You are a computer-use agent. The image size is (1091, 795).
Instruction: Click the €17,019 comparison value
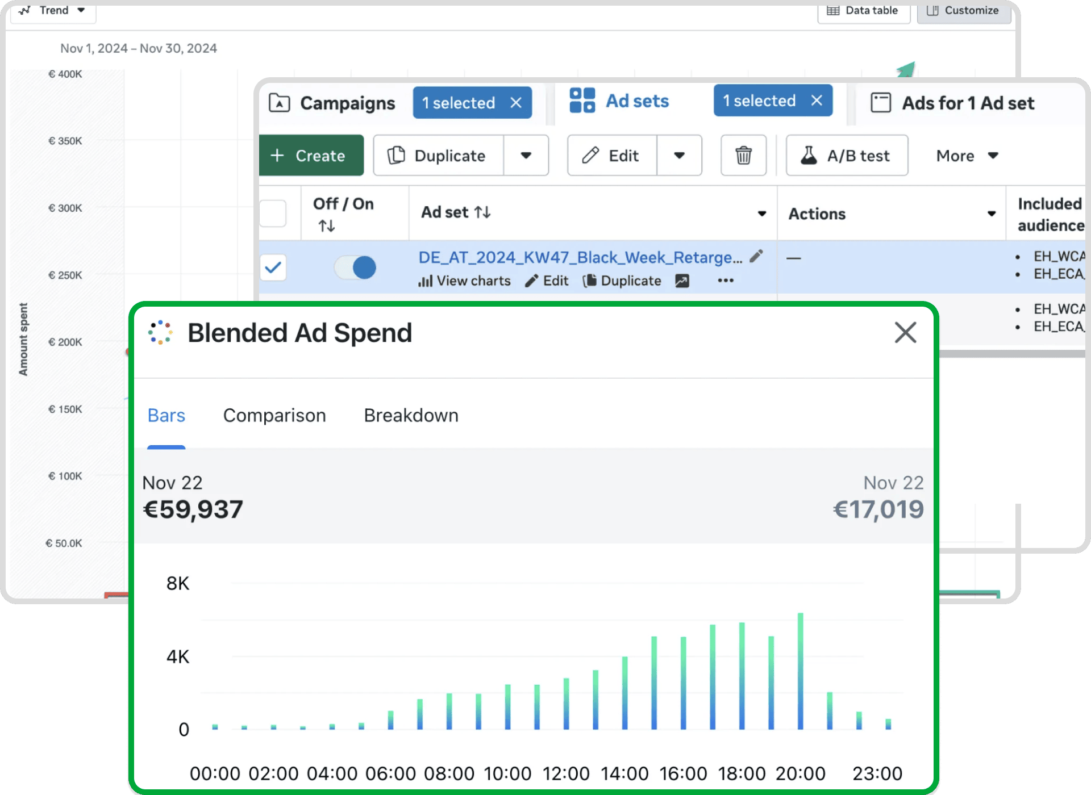(878, 509)
